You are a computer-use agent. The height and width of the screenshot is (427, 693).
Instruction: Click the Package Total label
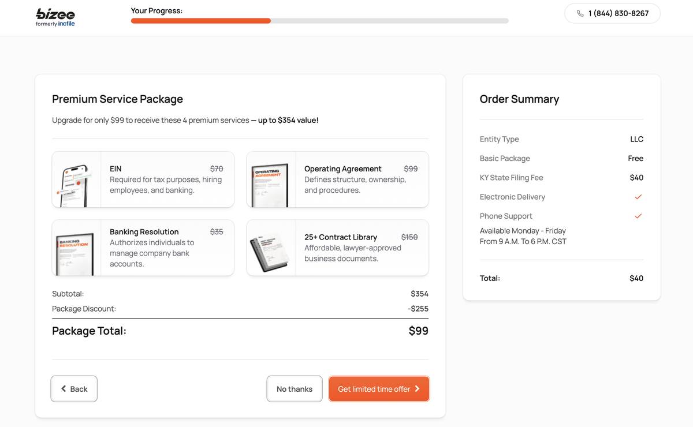89,331
